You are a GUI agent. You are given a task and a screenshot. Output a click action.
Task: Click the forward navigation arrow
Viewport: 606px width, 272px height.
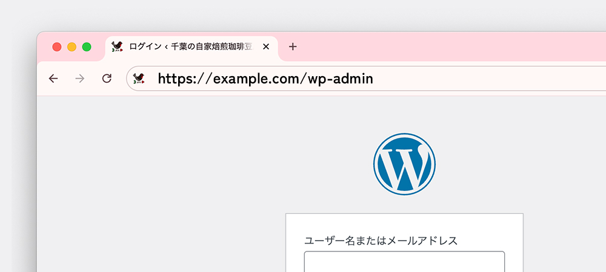79,79
